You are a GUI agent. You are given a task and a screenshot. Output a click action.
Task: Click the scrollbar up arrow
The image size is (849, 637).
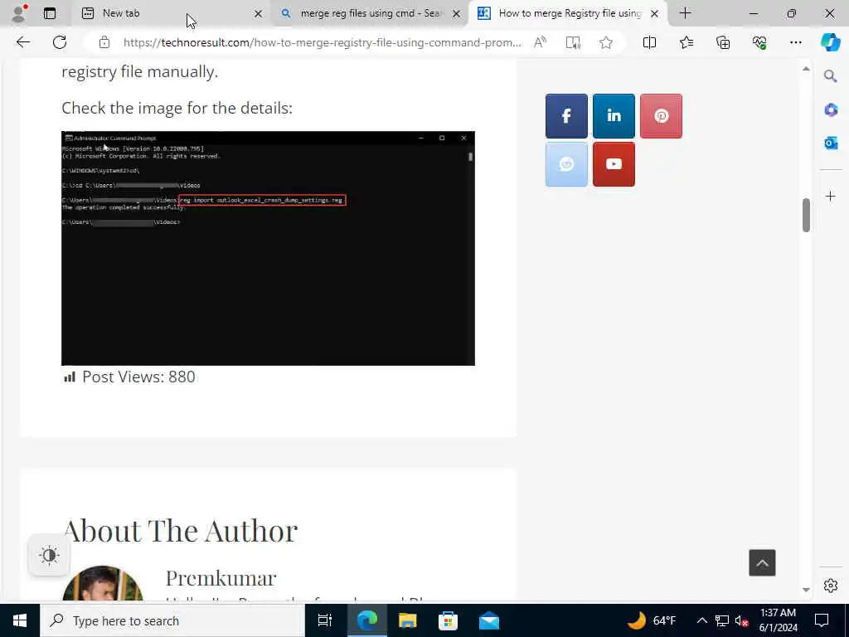pos(806,69)
